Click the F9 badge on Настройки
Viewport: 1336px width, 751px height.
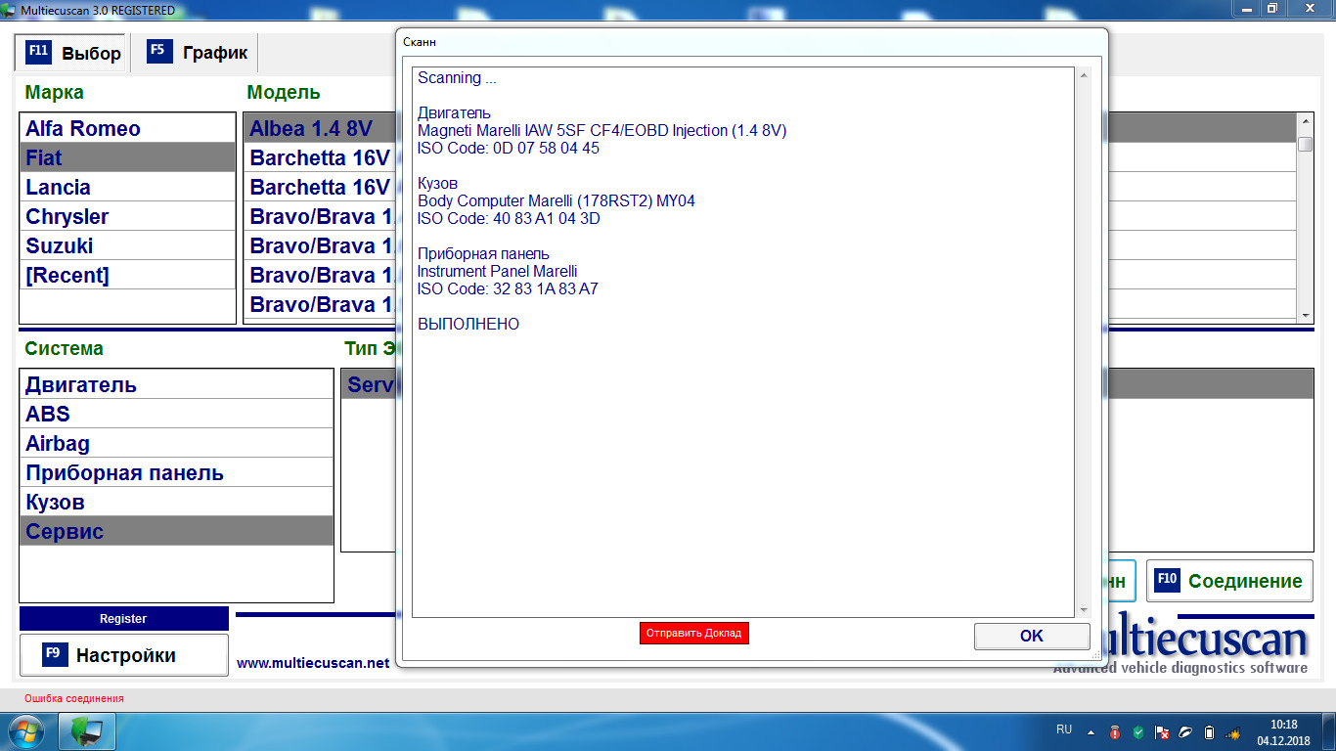pos(55,654)
